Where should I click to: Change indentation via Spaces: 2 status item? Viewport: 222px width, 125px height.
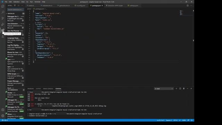(169, 120)
